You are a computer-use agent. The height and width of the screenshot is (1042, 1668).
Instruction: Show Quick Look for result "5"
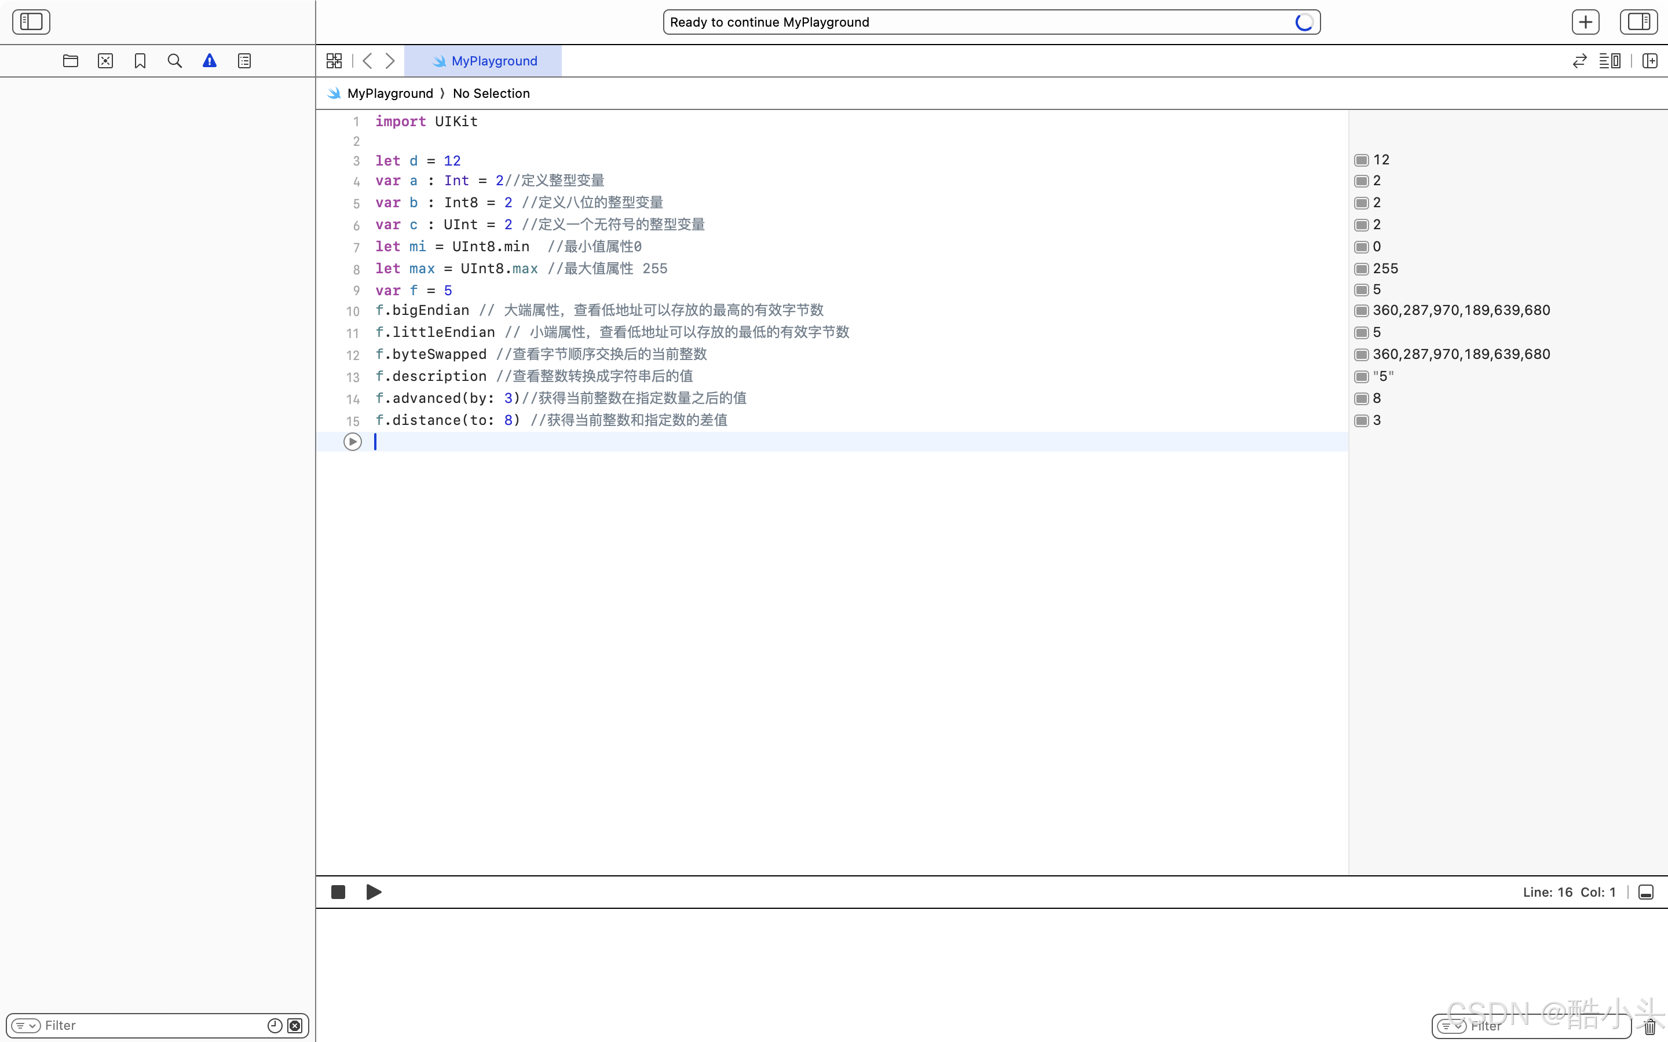(x=1361, y=376)
